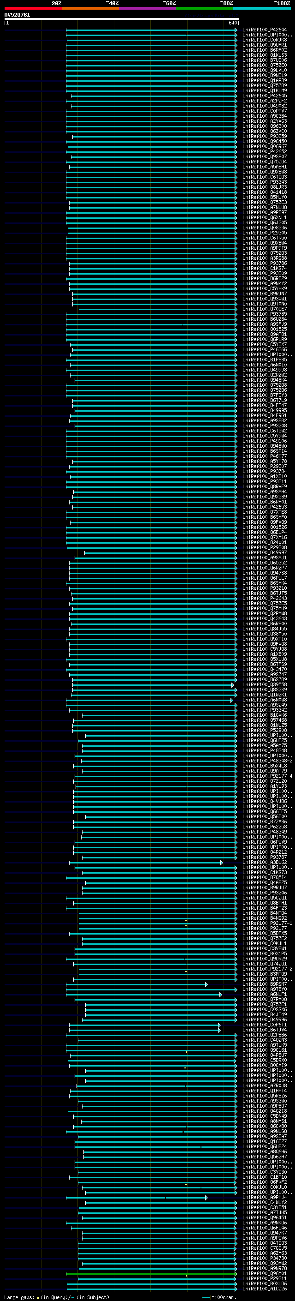The image size is (295, 1301).
Task: Select label UniRef100_A5AEH1
Action: 265,167
